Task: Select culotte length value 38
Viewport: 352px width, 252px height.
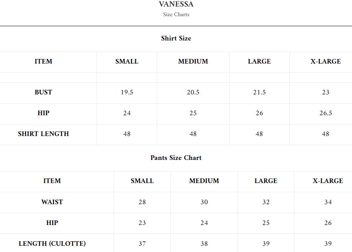Action: click(204, 244)
